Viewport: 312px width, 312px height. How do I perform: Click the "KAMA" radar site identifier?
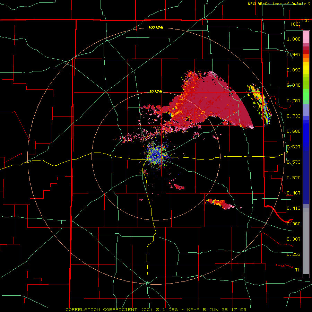[193, 310]
